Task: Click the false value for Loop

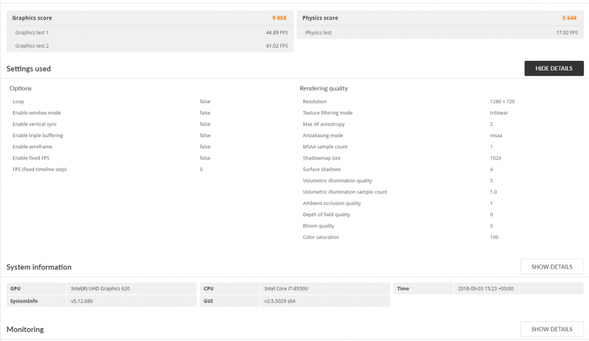Action: 205,102
